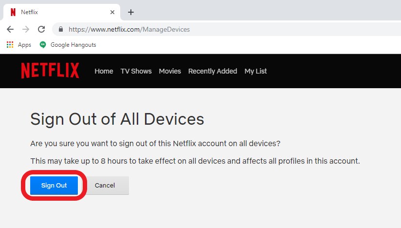Open My List in navigation
The width and height of the screenshot is (401, 228).
pyautogui.click(x=255, y=71)
